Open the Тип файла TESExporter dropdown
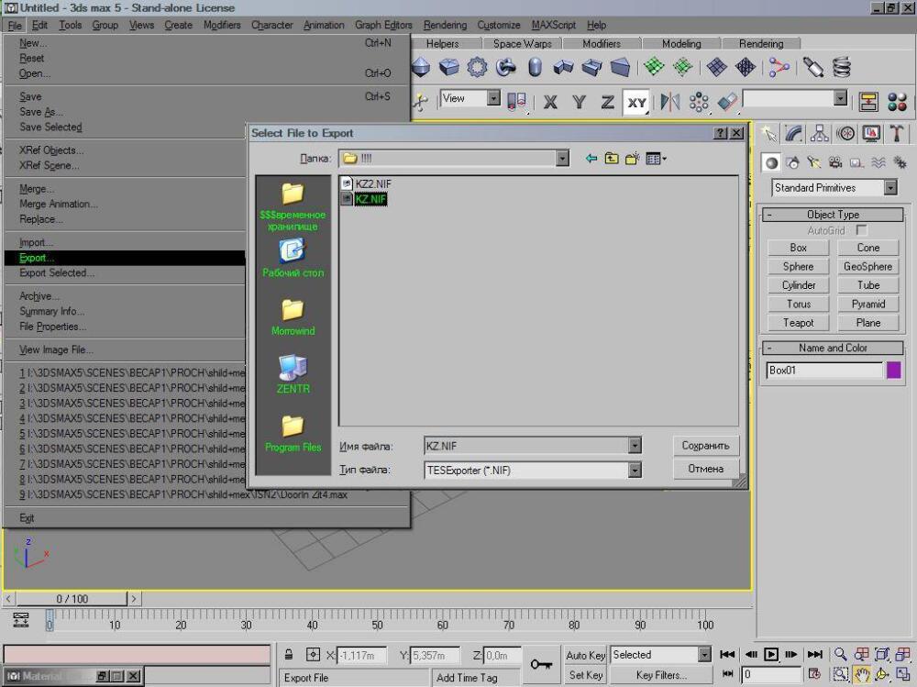Screen dimensions: 917x687 coord(635,470)
